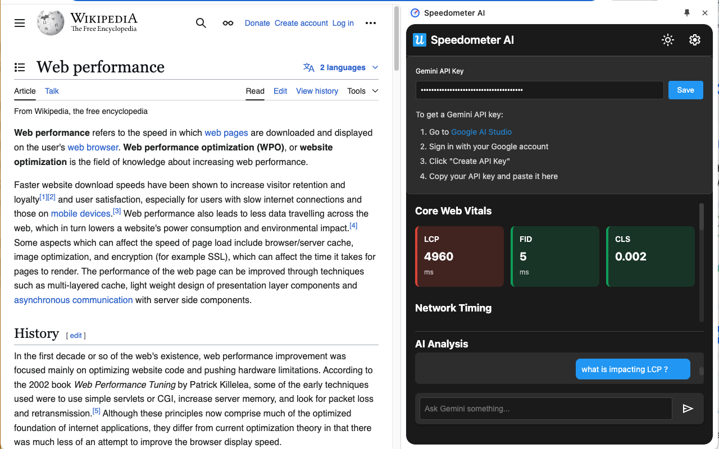The width and height of the screenshot is (719, 449).
Task: Open the View history tab
Action: 317,91
